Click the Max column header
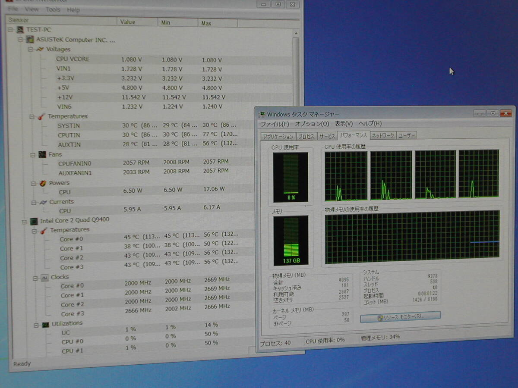518x388 pixels. (x=206, y=23)
